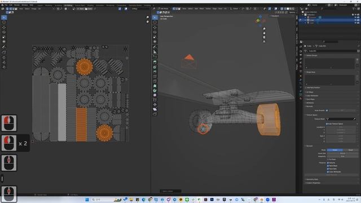Select the 3D viewport Rotate tool
This screenshot has width=361, height=203.
pos(155,32)
